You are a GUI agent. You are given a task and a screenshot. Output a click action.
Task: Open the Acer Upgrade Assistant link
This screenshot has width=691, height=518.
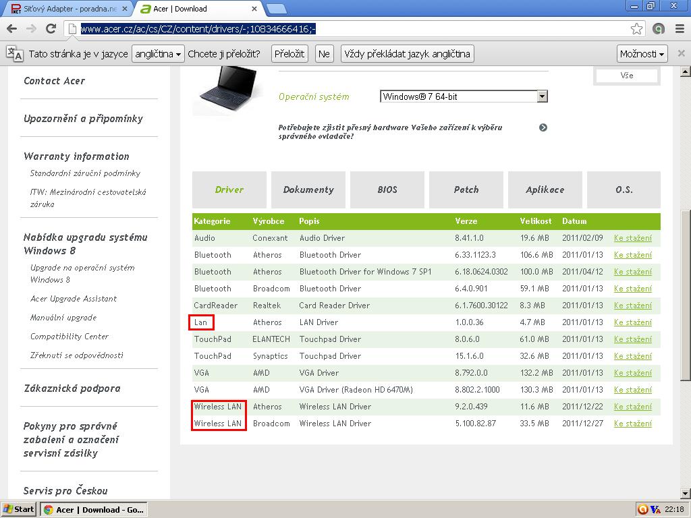point(74,299)
